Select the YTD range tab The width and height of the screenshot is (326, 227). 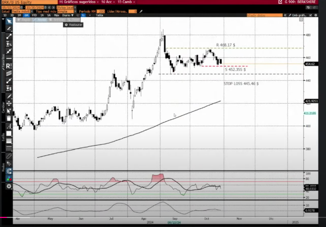click(34, 15)
